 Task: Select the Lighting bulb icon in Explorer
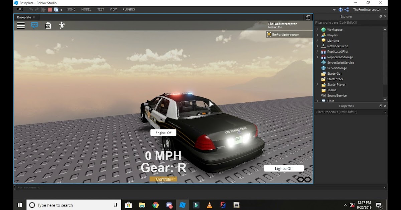[323, 41]
